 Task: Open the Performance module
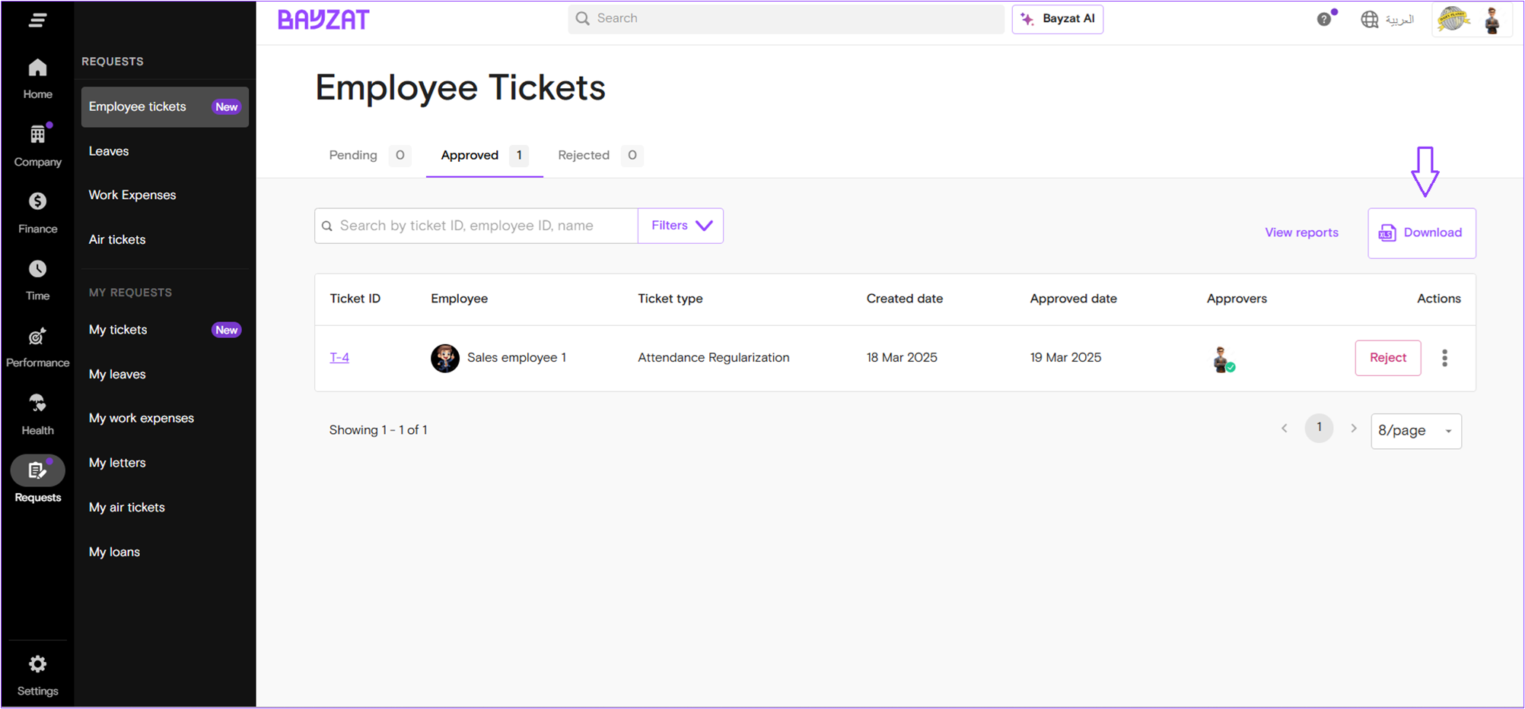click(37, 347)
